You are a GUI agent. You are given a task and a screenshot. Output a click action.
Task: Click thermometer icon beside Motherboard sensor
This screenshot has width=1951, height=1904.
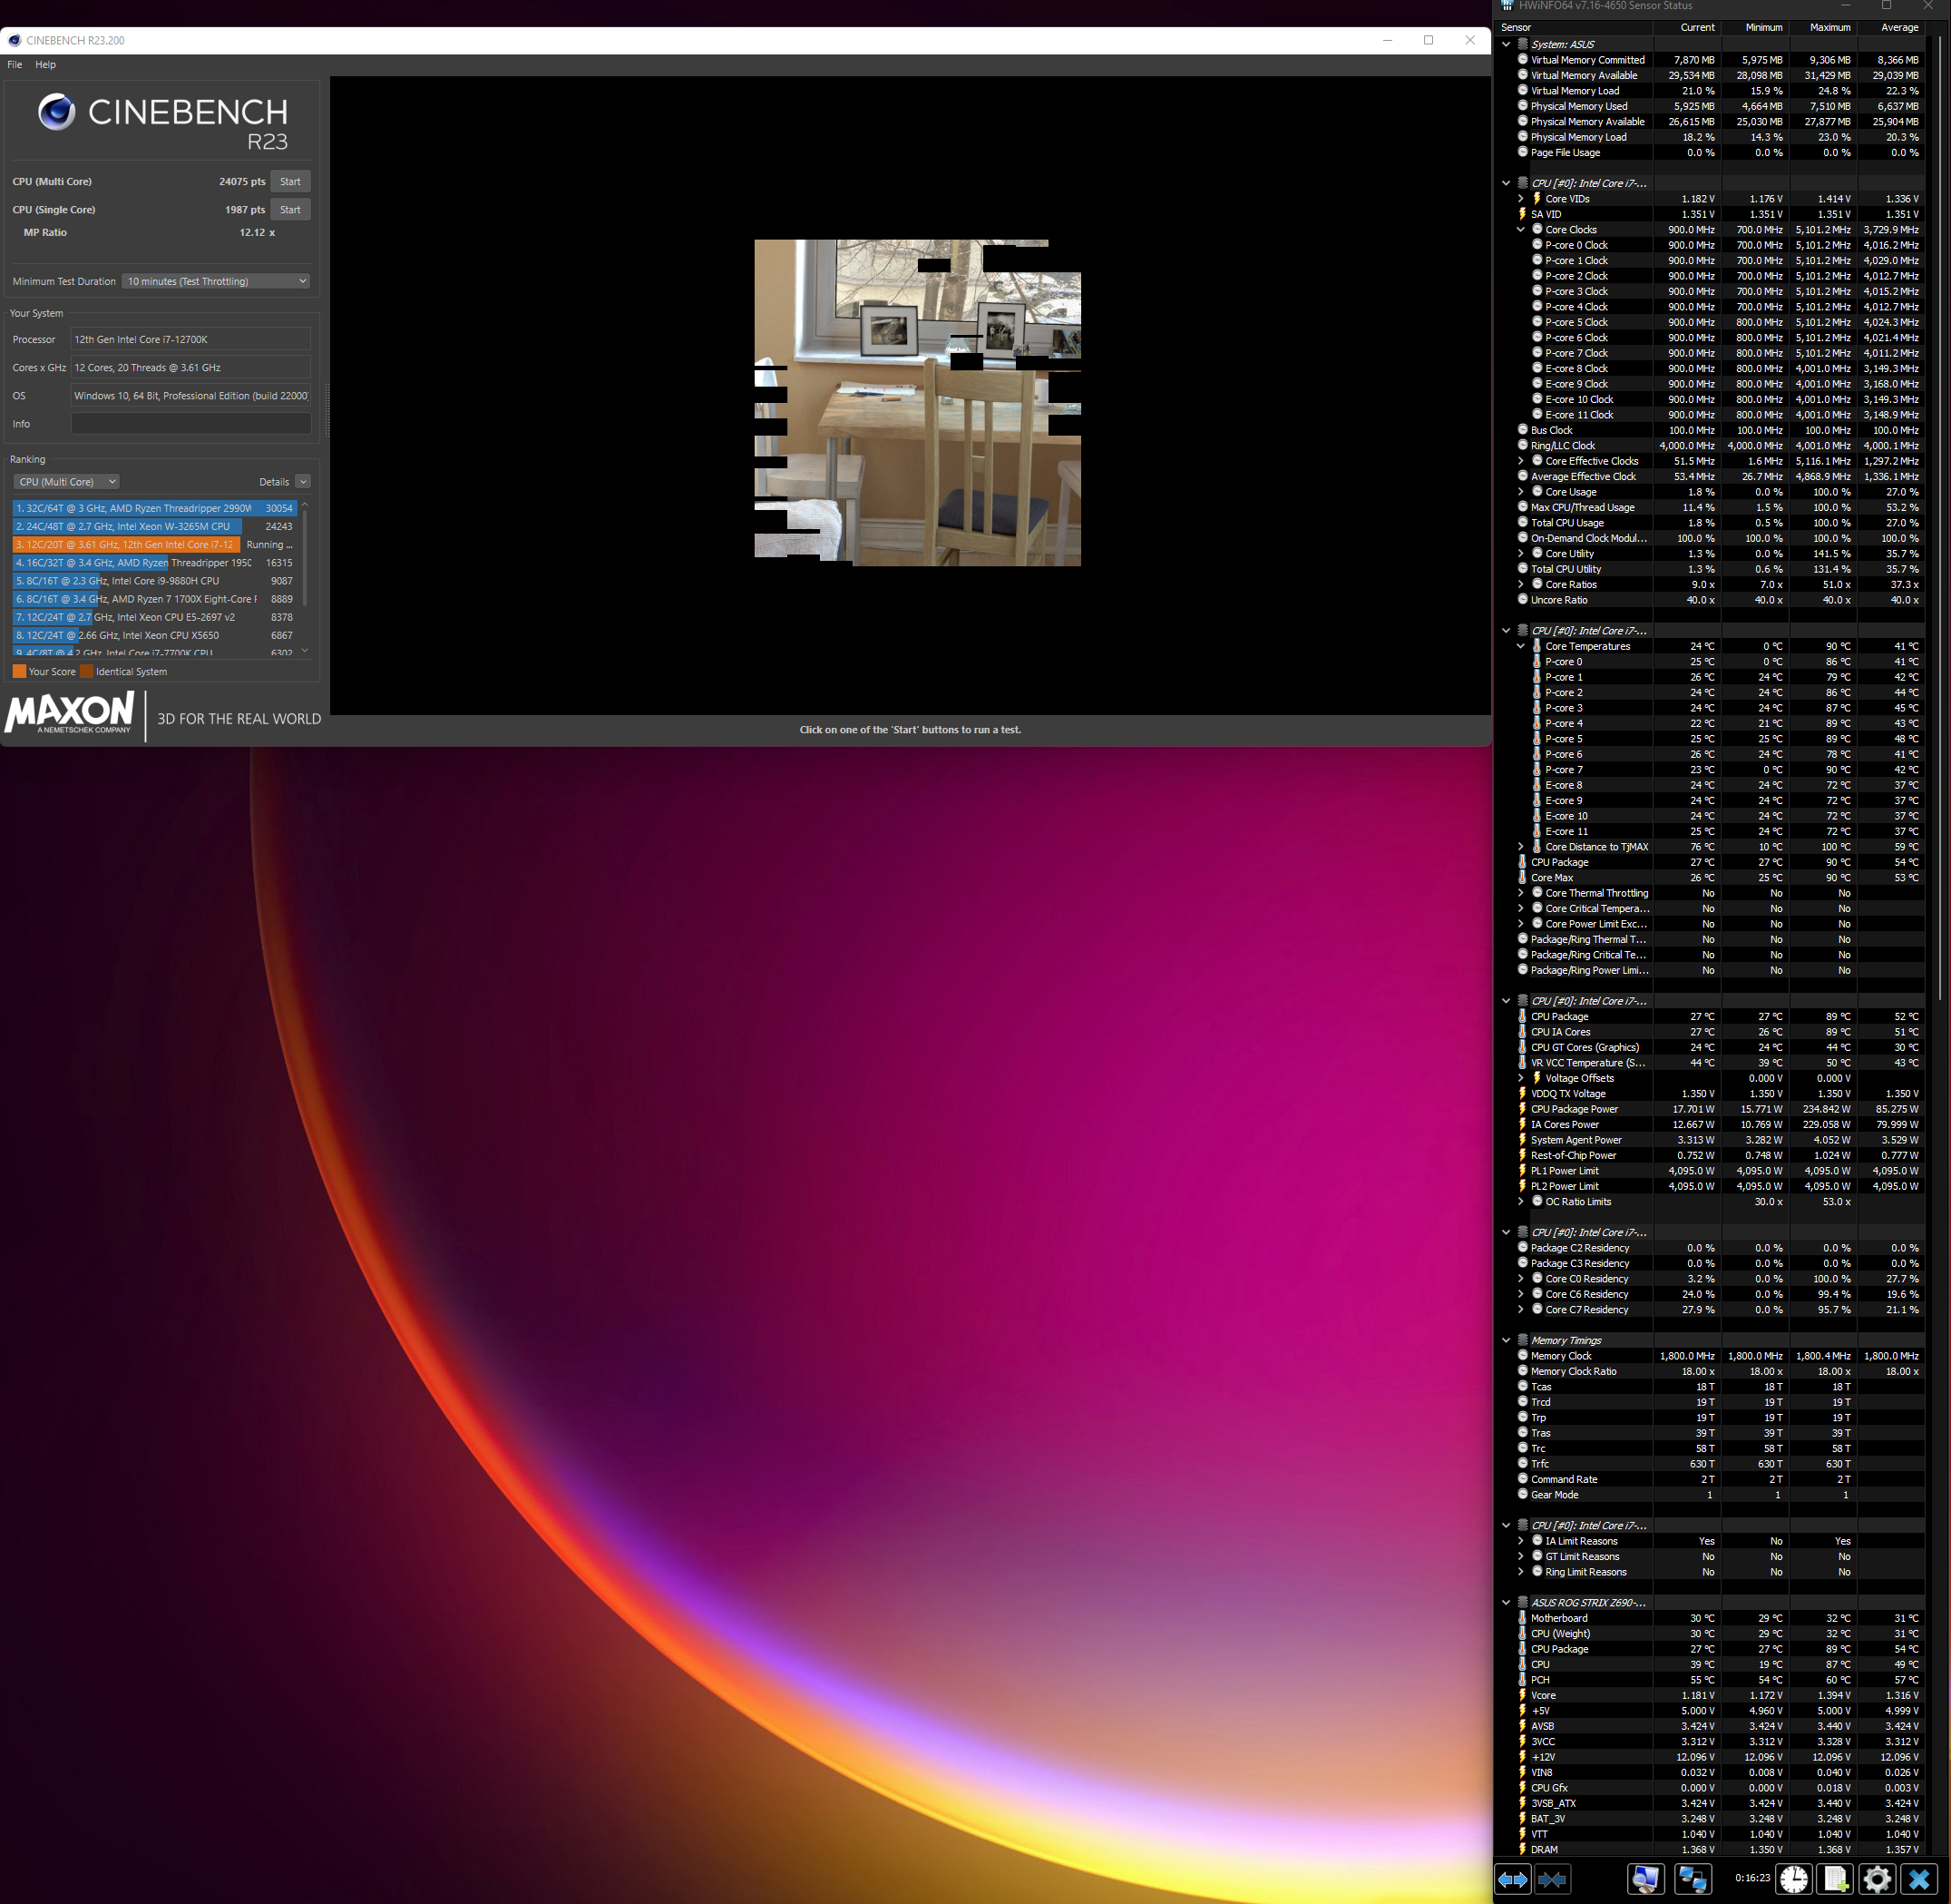pos(1522,1617)
